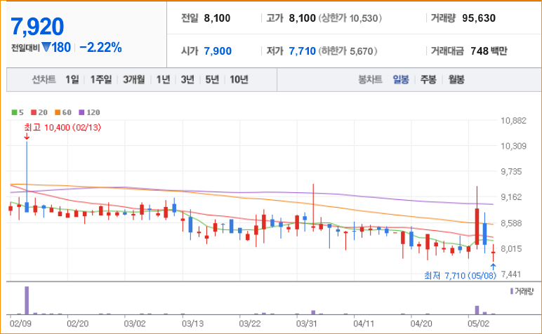Viewport: 542px width, 334px height.
Task: Click the 상한가 10,530 text
Action: pyautogui.click(x=350, y=18)
